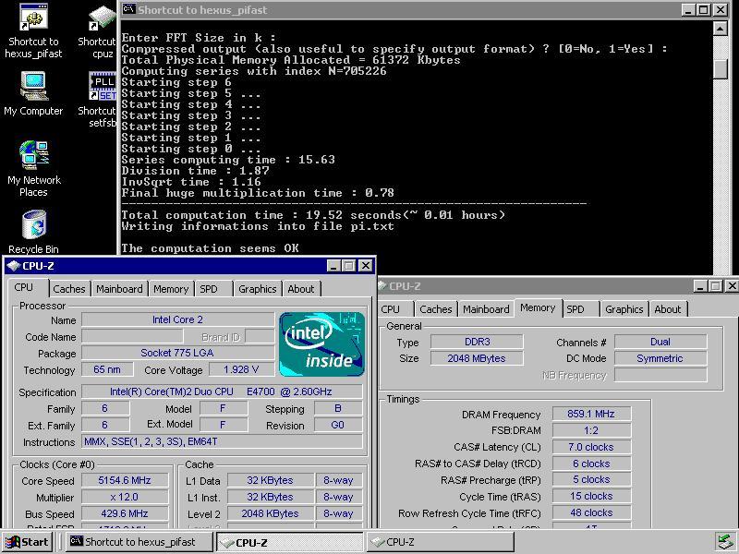Click Core Speed value '5154.6 MHz'
This screenshot has height=554, width=739.
pyautogui.click(x=125, y=480)
